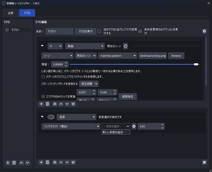212x172 pixels.
Task: Click the マクロの実行 button
Action: pyautogui.click(x=86, y=31)
